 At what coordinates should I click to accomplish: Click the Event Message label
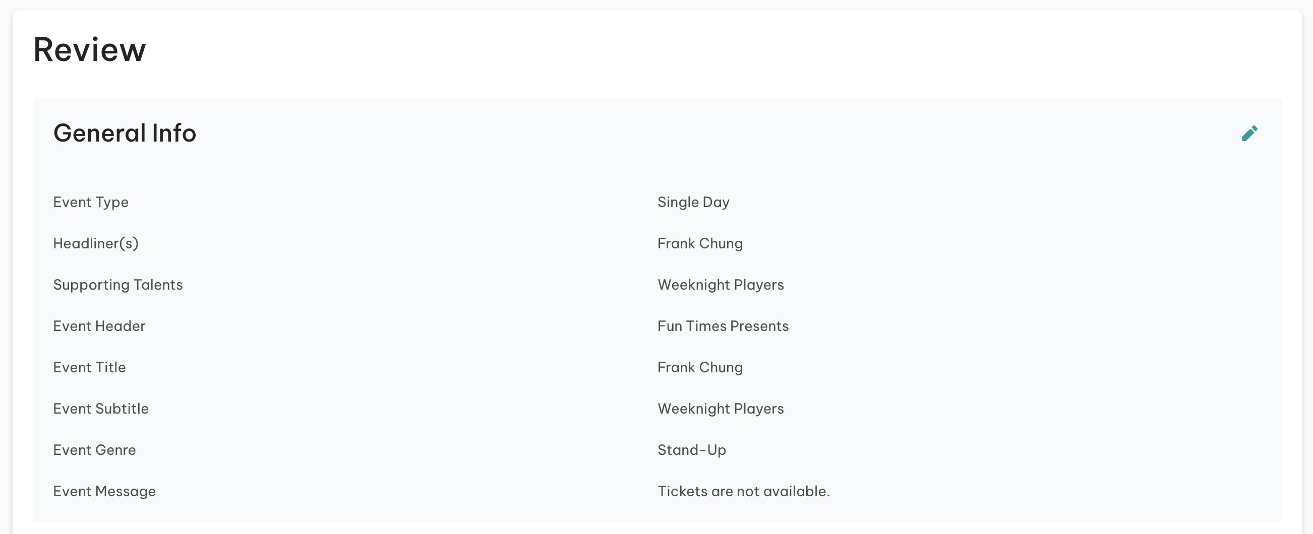point(104,491)
